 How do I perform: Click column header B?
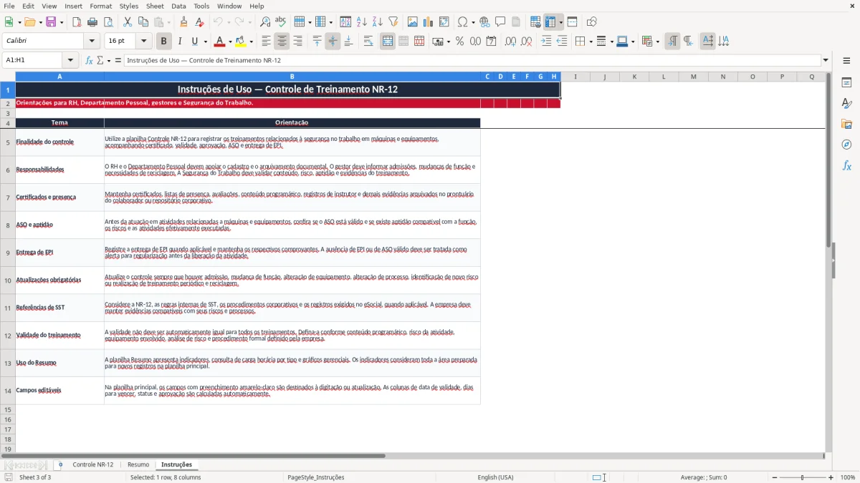(x=292, y=77)
